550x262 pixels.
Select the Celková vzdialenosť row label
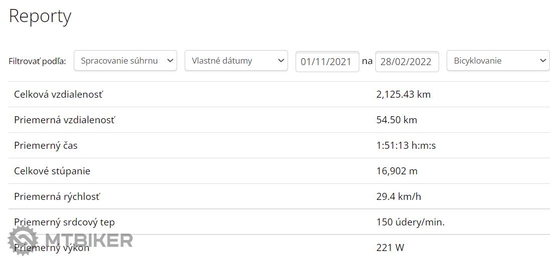pyautogui.click(x=59, y=94)
